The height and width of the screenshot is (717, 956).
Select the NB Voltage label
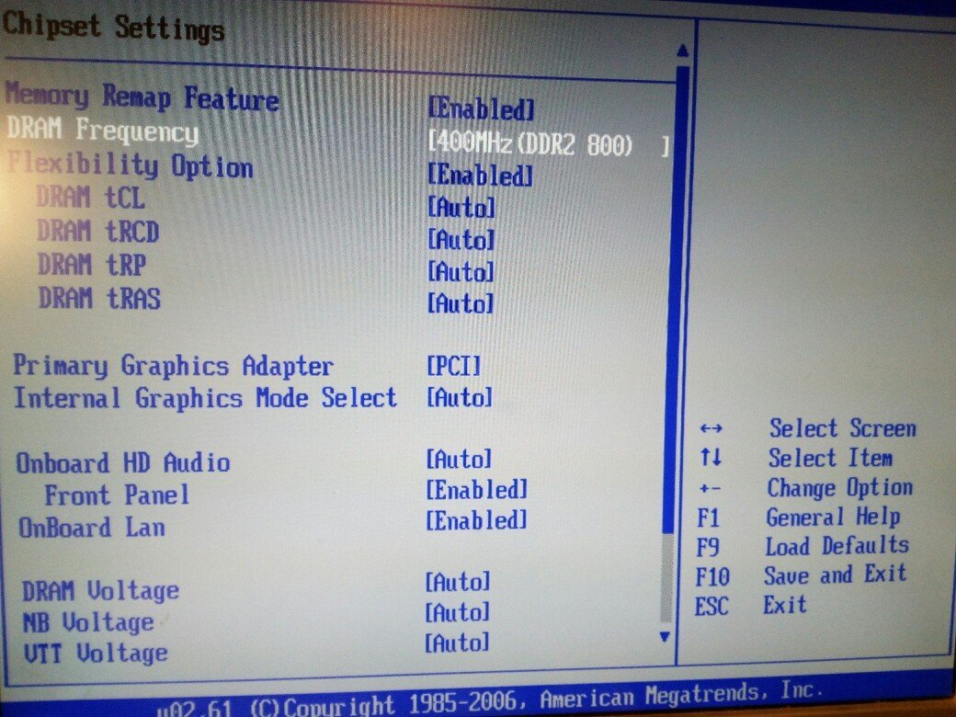pos(88,622)
